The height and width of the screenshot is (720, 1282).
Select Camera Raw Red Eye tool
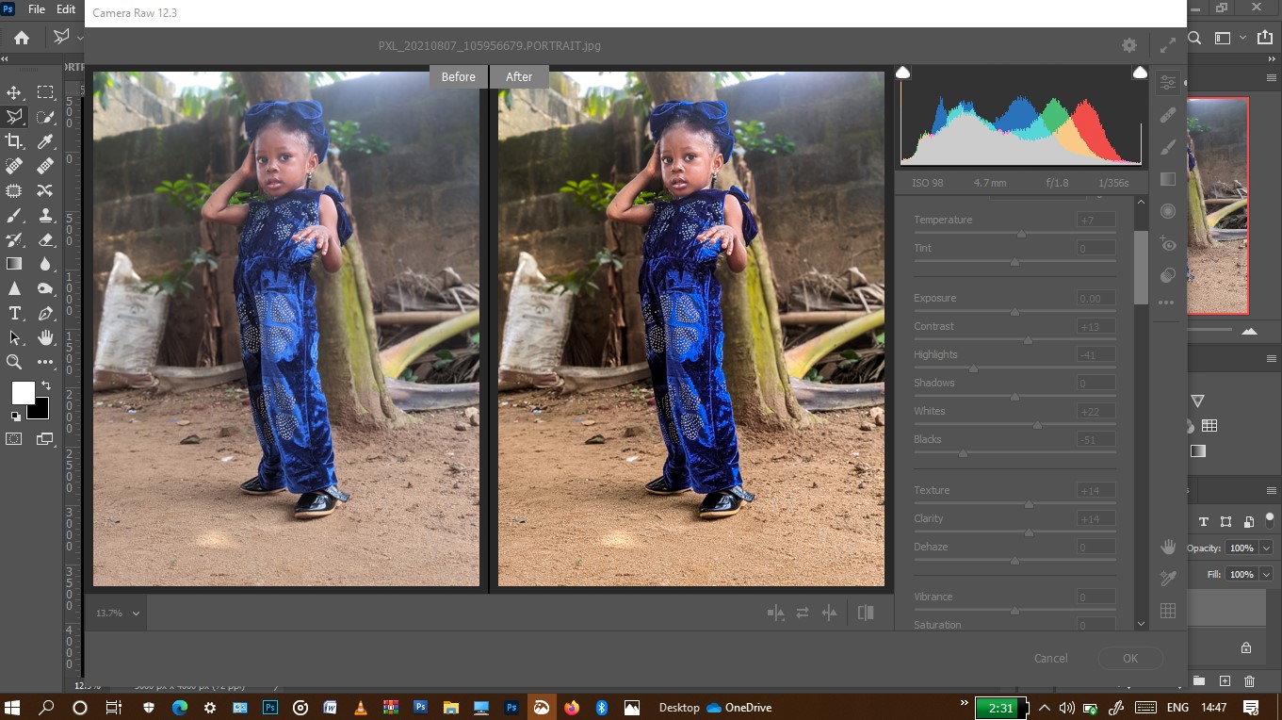1168,243
